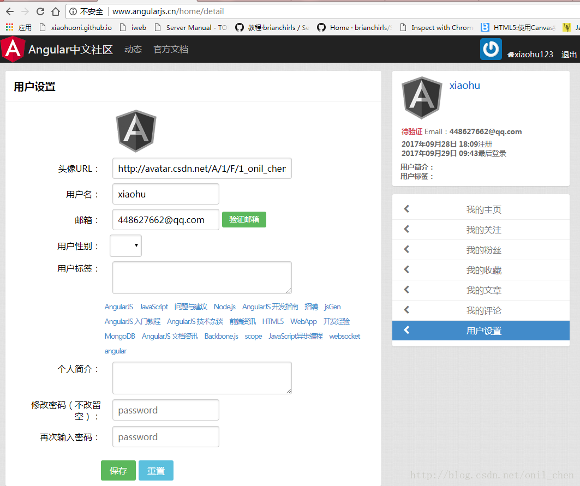Add the HTML5 tag
Image resolution: width=580 pixels, height=486 pixels.
click(x=273, y=321)
